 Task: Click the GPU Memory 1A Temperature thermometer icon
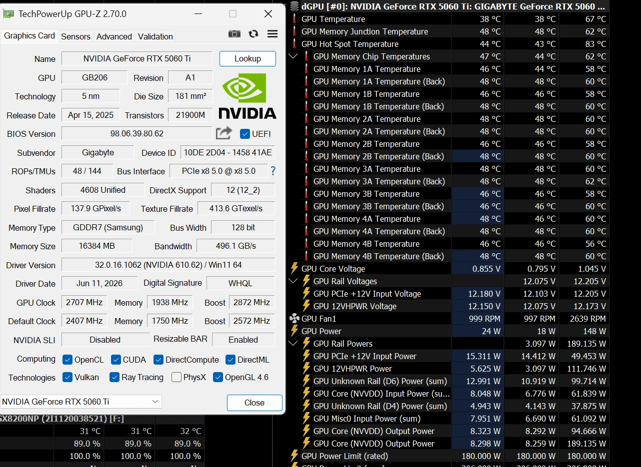click(306, 69)
